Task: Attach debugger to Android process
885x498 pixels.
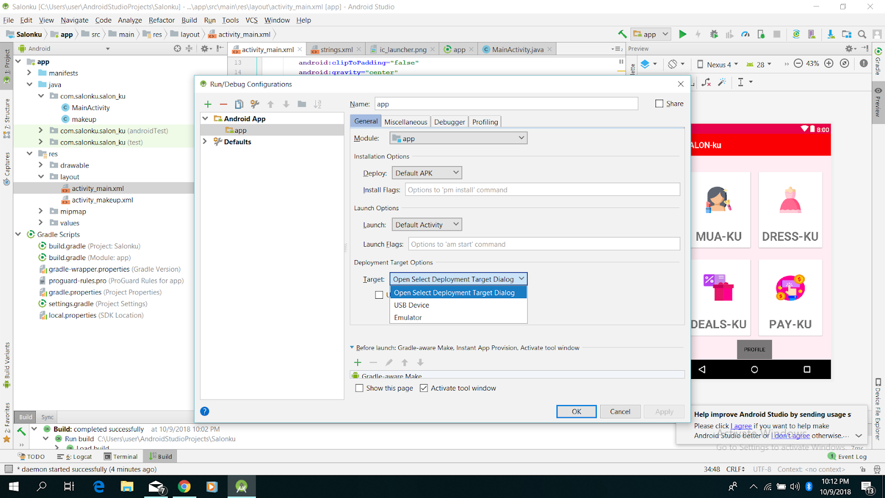Action: [761, 34]
